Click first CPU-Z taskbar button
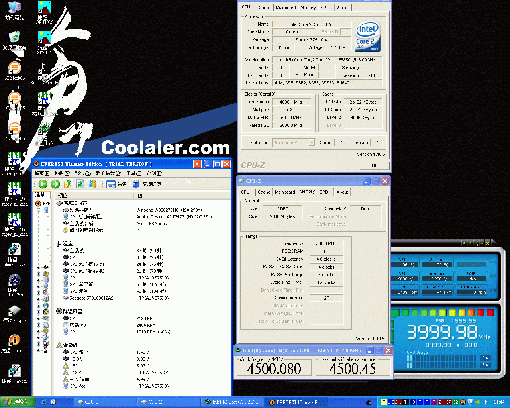The height and width of the screenshot is (408, 510). tap(105, 402)
